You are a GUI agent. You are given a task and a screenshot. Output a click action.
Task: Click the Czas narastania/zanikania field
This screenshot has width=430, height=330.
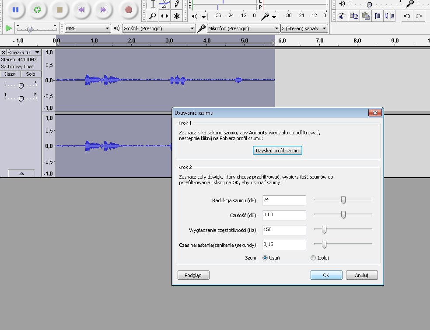pyautogui.click(x=284, y=245)
